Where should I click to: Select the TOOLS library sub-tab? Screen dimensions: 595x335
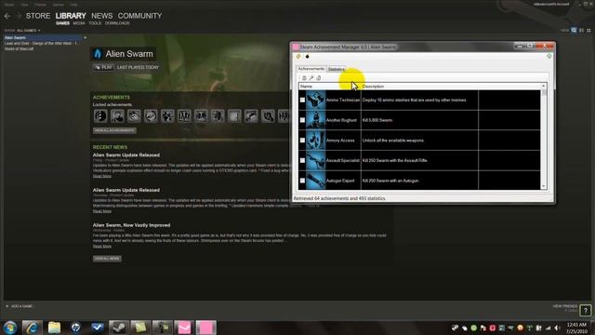pyautogui.click(x=95, y=23)
